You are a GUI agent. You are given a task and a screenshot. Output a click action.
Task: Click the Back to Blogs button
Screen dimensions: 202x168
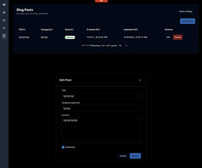(186, 11)
